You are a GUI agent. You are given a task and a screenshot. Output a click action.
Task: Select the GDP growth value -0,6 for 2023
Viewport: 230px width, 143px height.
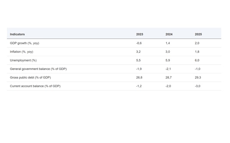pos(139,43)
